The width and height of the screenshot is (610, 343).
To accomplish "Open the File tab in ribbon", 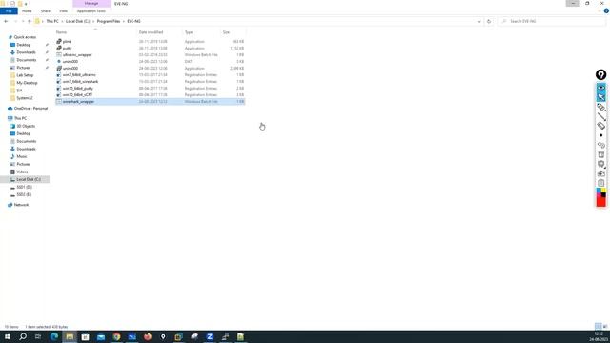I will point(9,10).
